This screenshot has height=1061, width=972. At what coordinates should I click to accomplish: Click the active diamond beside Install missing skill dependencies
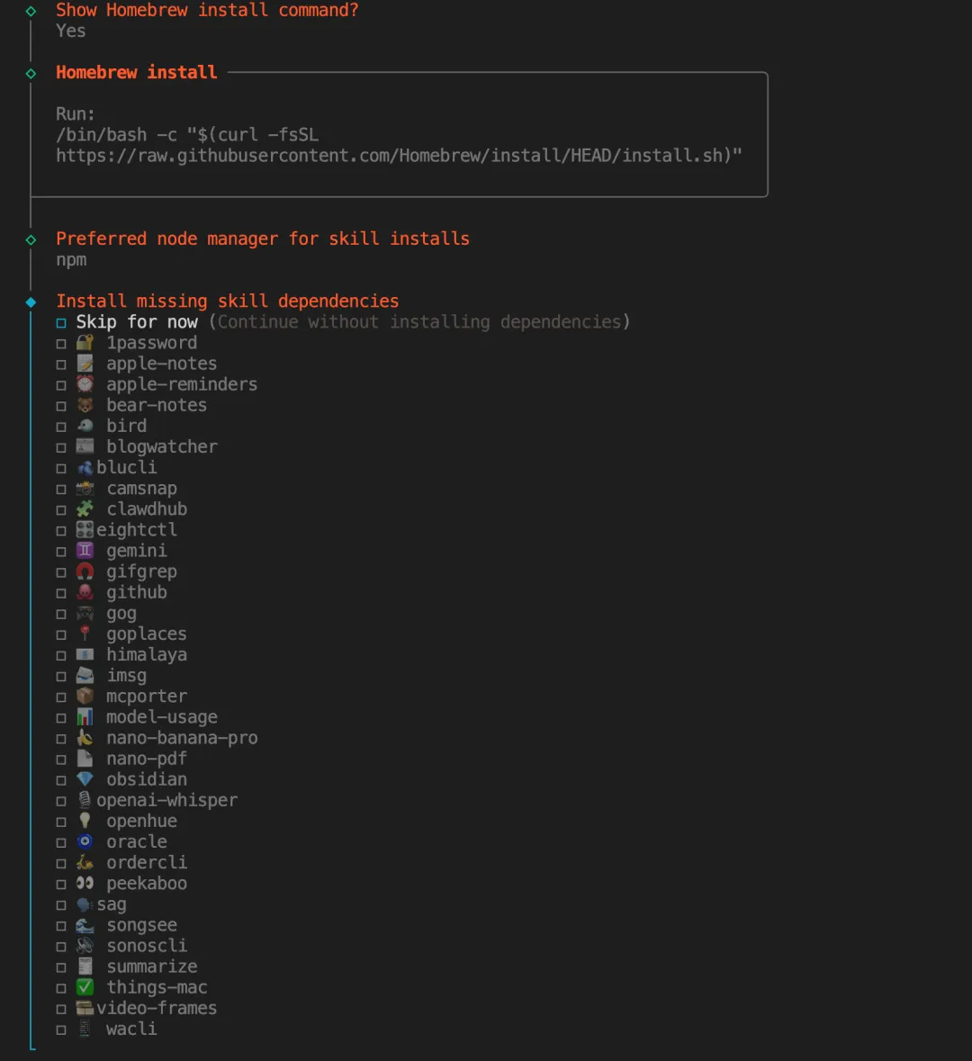[31, 301]
